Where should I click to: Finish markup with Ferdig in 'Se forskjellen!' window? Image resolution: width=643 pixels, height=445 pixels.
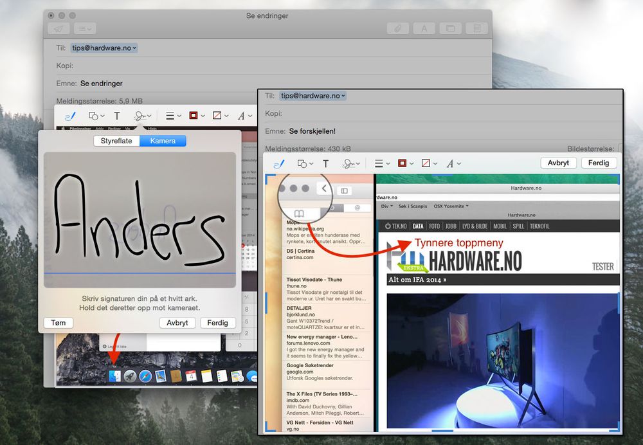pos(598,163)
